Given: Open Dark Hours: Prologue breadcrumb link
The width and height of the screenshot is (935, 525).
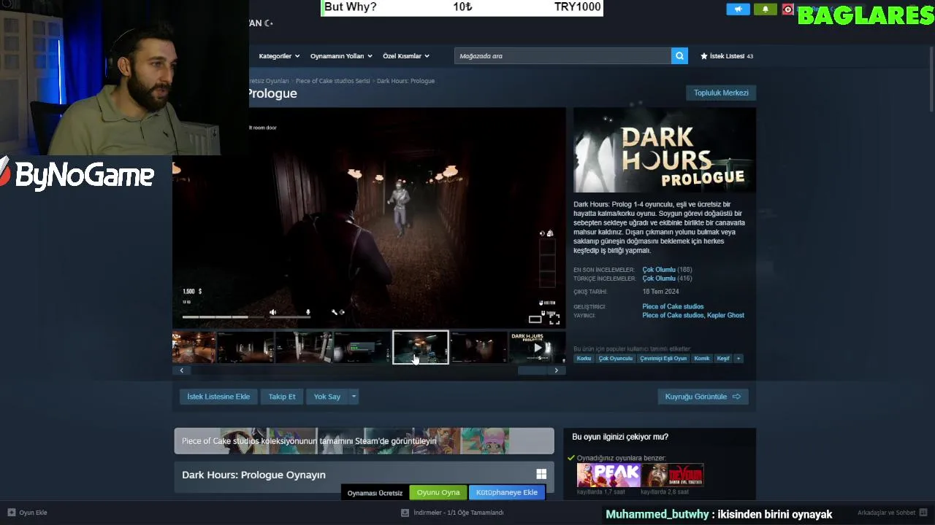Looking at the screenshot, I should click(x=405, y=81).
